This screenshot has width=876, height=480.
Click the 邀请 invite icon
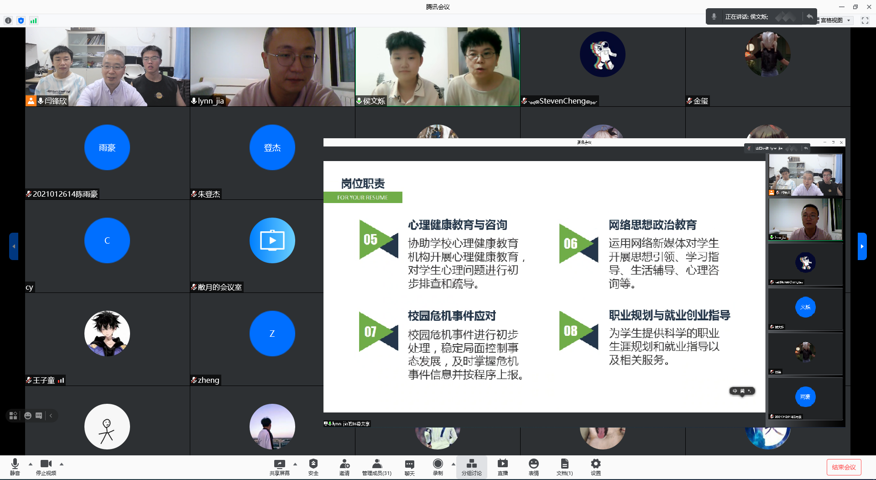pyautogui.click(x=344, y=467)
